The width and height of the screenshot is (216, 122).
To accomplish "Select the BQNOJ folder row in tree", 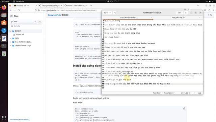I will [x=26, y=31].
